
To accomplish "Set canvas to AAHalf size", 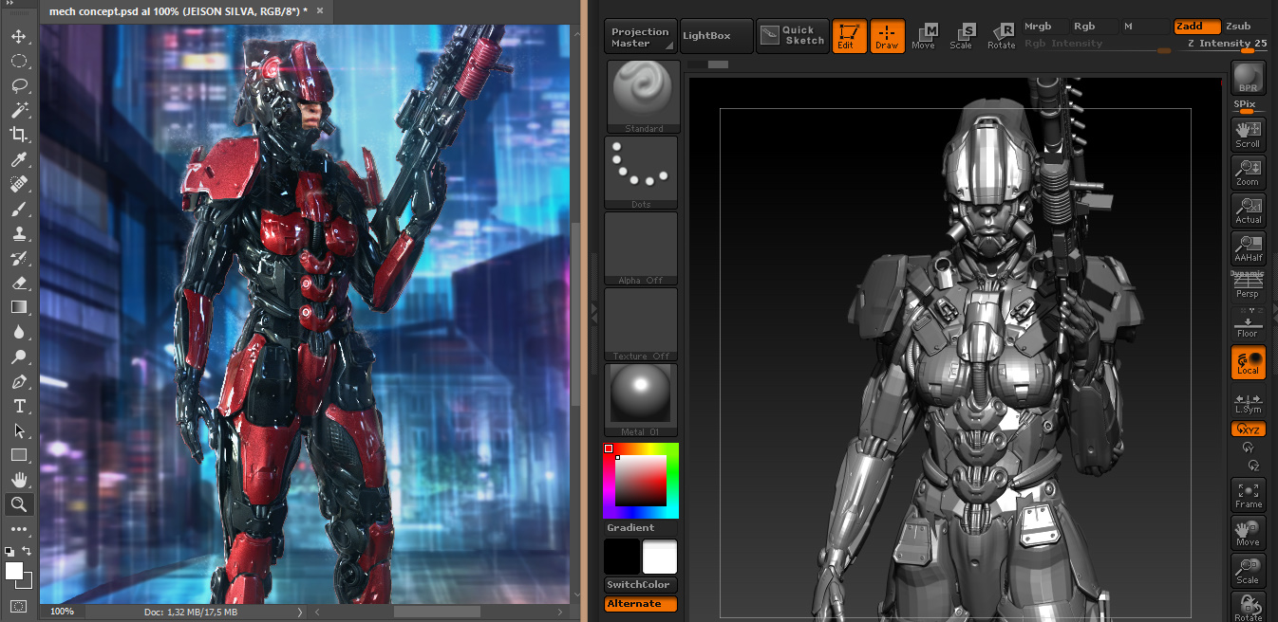I will [x=1248, y=248].
